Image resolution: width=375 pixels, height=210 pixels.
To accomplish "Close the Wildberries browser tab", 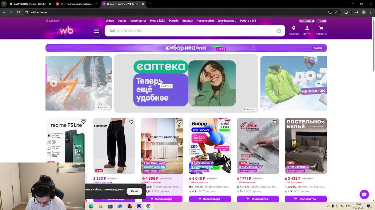I will click(x=143, y=4).
